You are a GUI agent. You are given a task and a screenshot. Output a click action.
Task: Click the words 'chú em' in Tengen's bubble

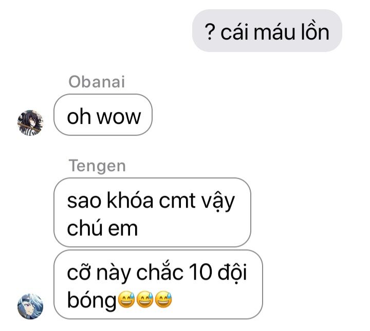point(102,228)
